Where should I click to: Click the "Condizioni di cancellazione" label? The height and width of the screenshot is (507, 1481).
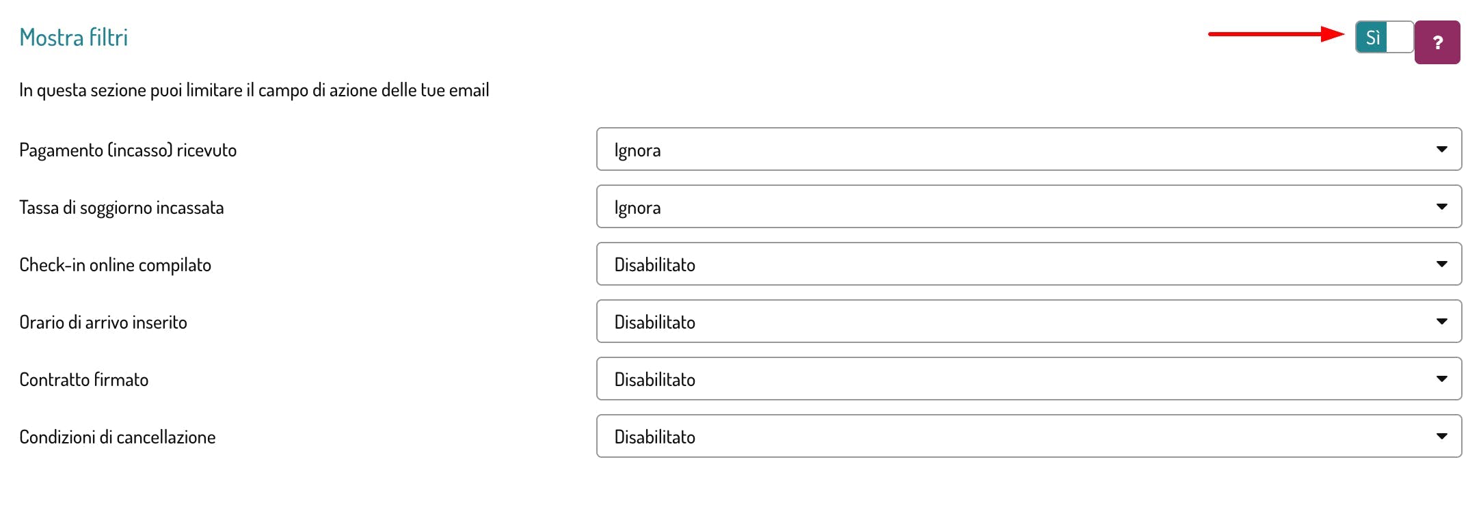[117, 437]
